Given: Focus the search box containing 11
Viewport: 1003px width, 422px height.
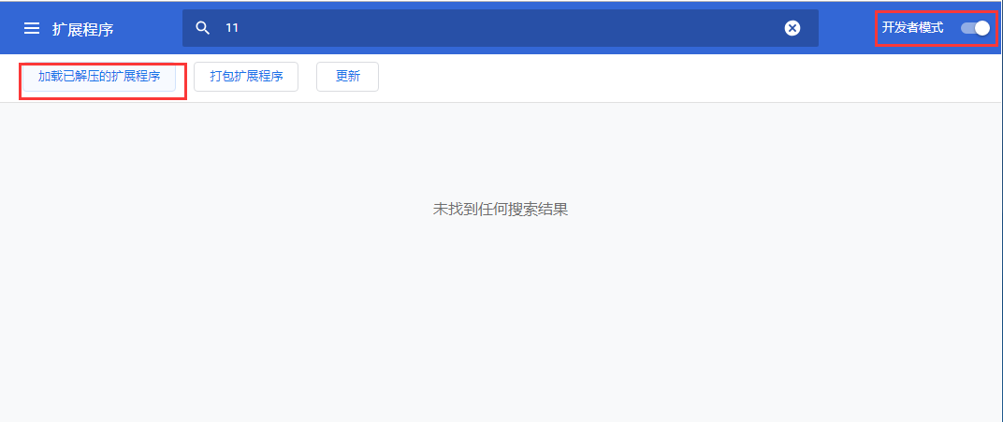Looking at the screenshot, I should [x=501, y=28].
